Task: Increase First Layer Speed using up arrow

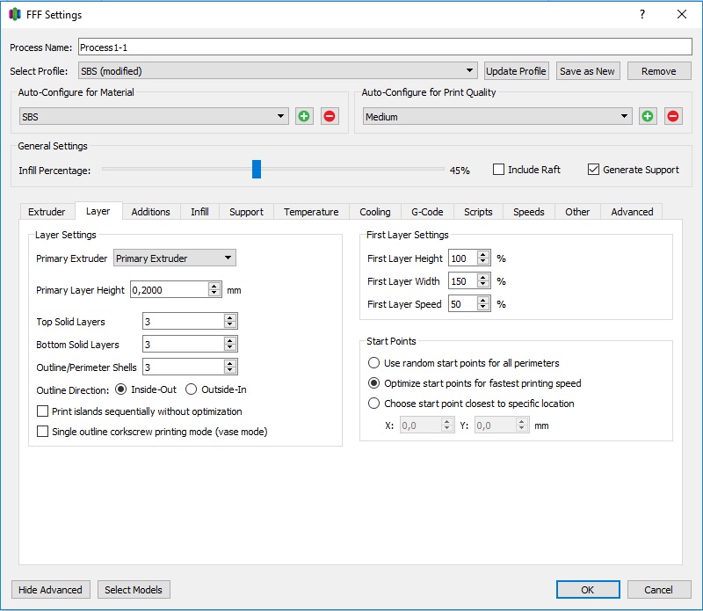Action: (x=483, y=300)
